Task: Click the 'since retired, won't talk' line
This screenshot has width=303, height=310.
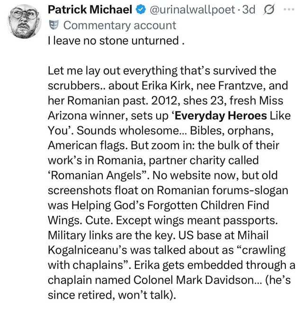Action: coord(111,296)
